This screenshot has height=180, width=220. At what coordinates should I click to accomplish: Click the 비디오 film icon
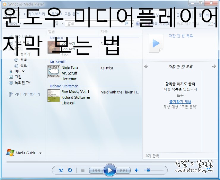(x=11, y=71)
